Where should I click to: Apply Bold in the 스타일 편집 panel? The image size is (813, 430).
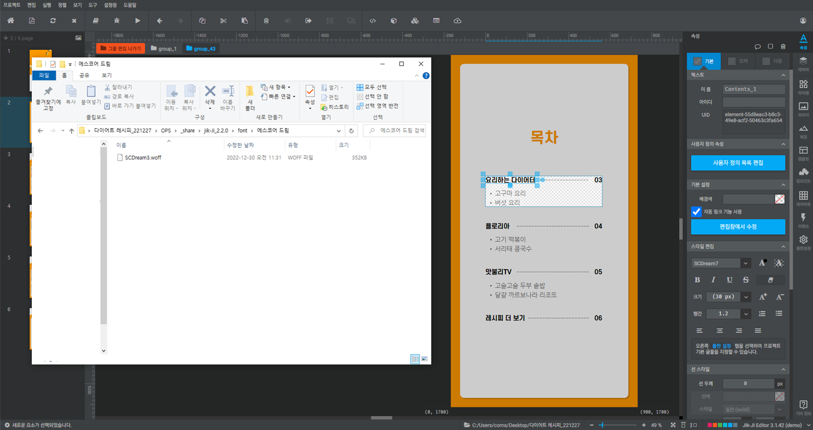697,279
